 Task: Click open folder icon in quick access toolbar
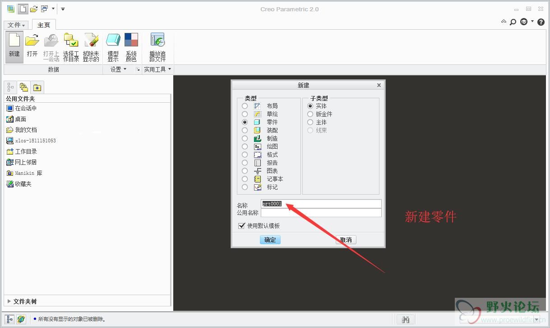point(34,9)
